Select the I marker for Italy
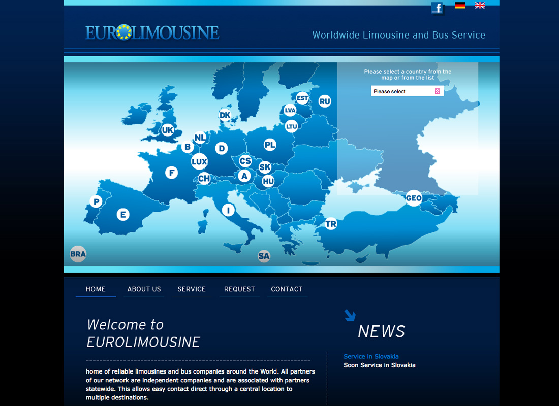The width and height of the screenshot is (559, 406). click(228, 210)
